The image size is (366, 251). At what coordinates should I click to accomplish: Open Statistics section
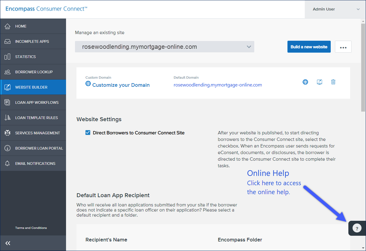tap(33, 57)
